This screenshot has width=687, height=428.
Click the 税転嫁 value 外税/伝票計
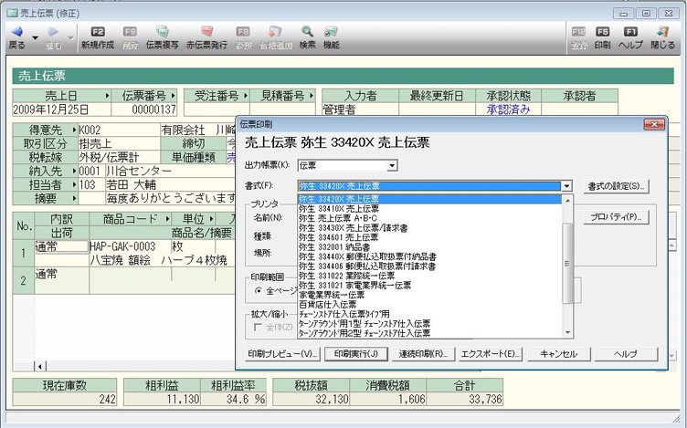pos(119,157)
